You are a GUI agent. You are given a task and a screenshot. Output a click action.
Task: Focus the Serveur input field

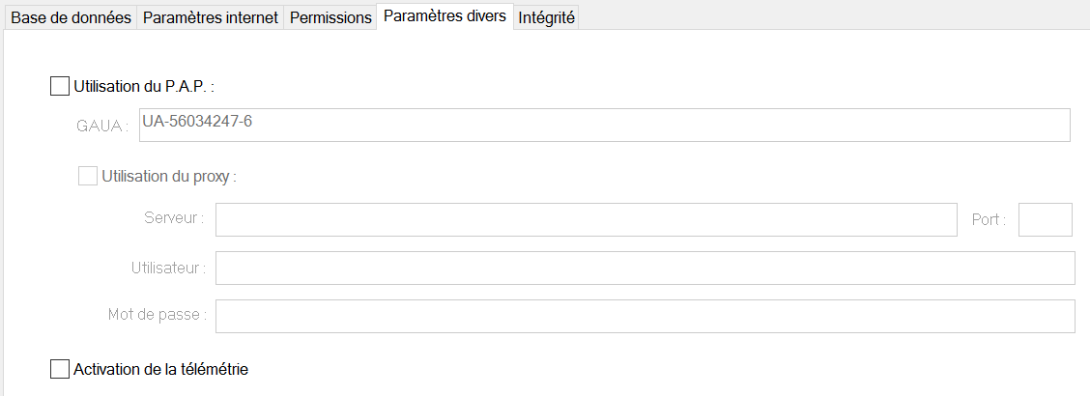coord(586,219)
